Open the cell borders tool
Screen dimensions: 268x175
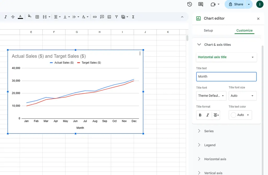(37, 17)
